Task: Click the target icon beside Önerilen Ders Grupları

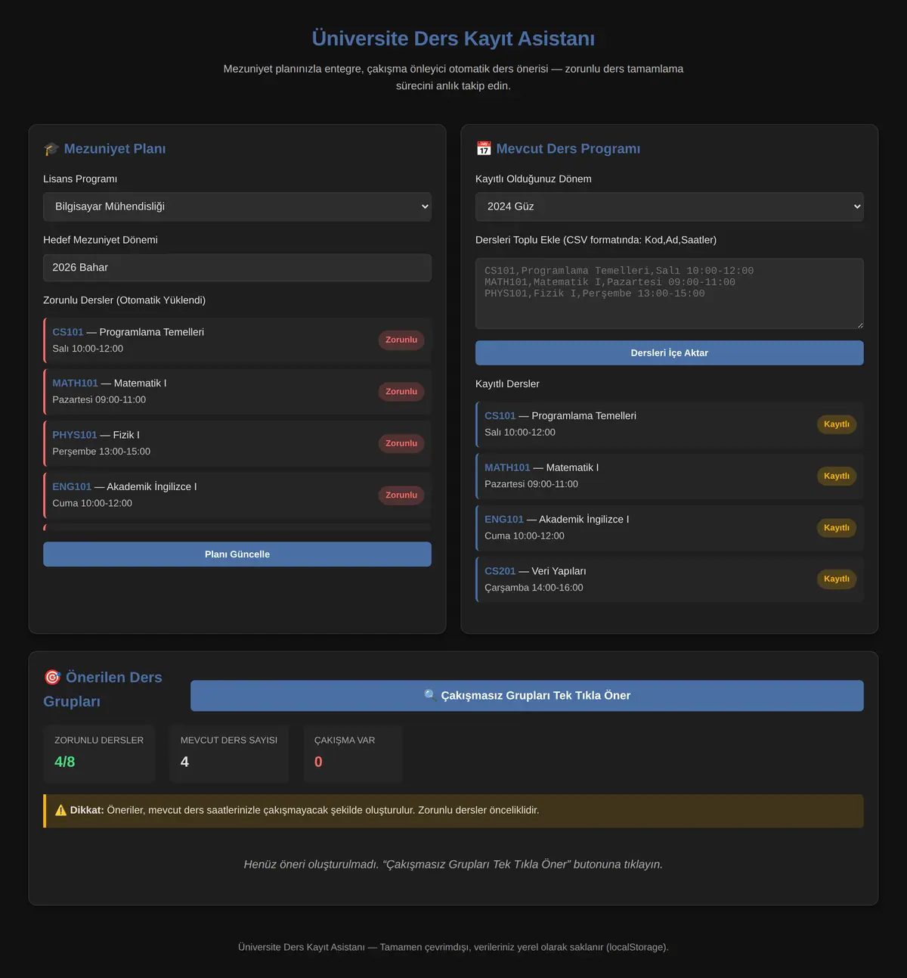Action: pos(52,677)
